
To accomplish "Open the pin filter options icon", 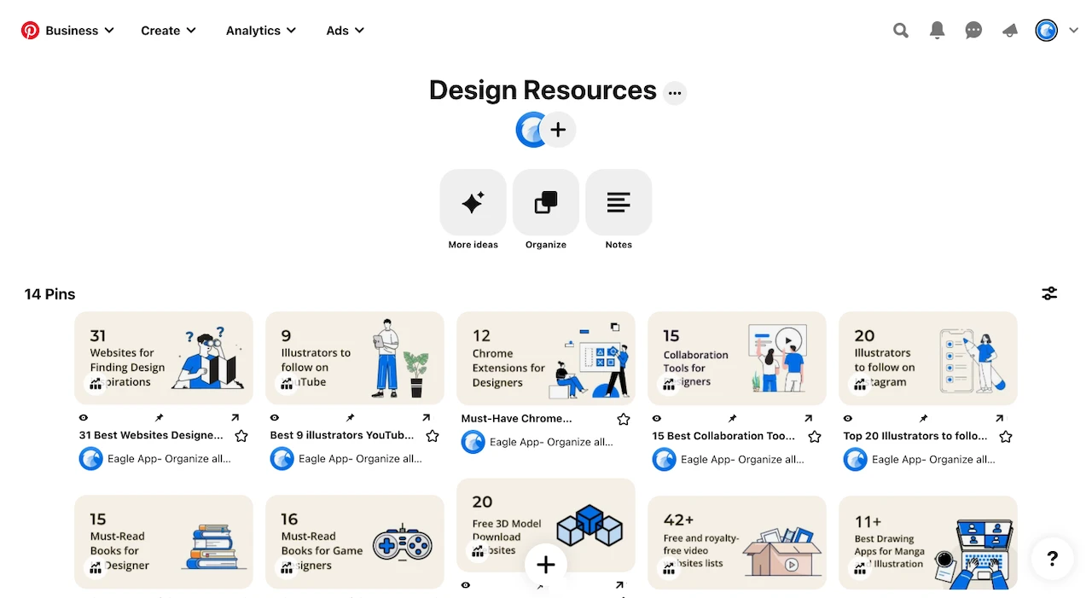I will [1049, 293].
